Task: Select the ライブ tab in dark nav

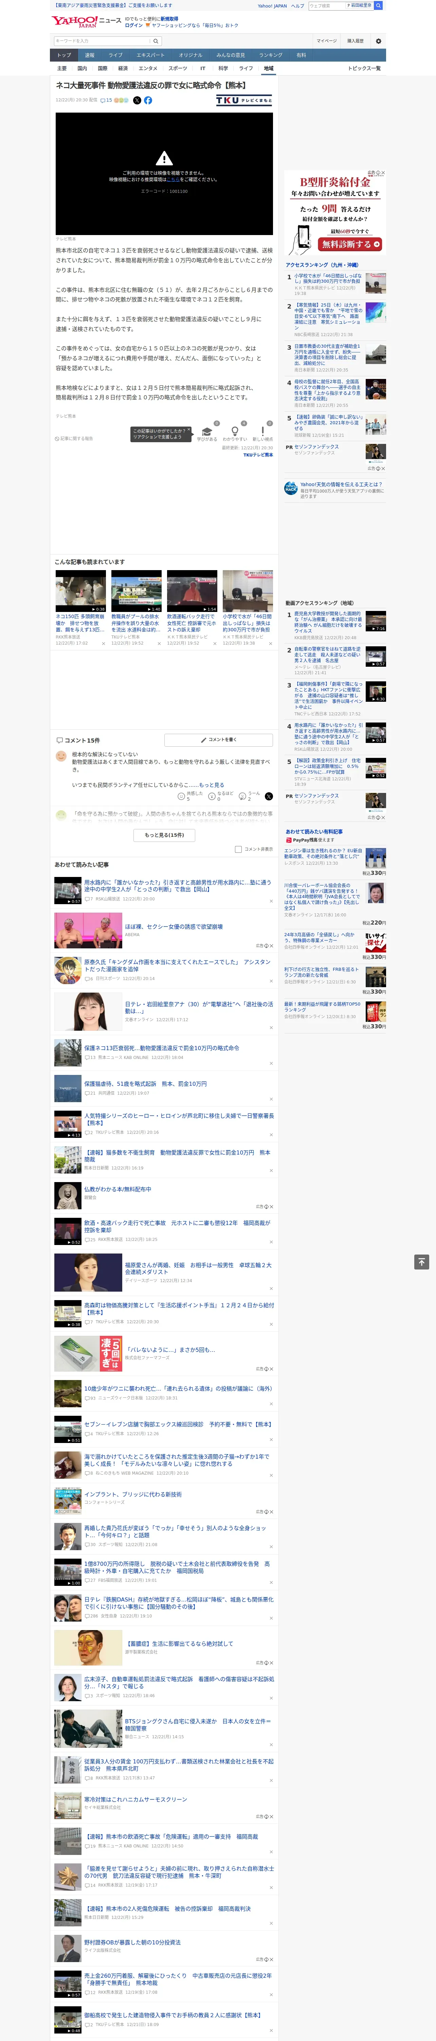Action: tap(115, 55)
